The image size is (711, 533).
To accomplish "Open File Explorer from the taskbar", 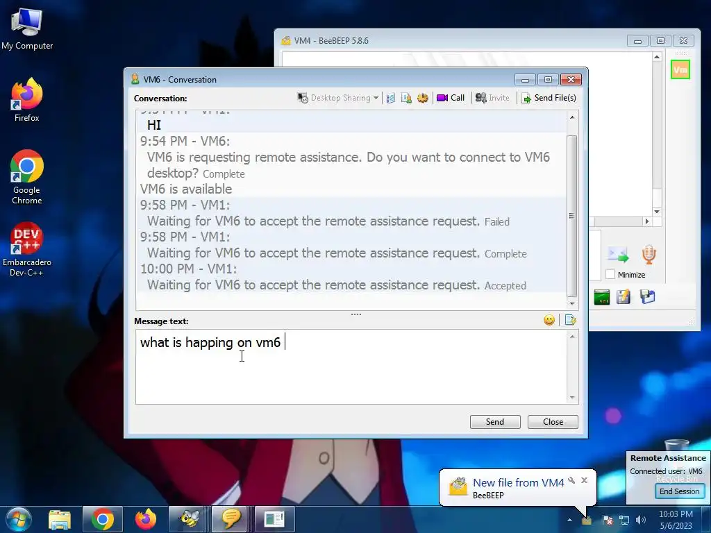I will [x=60, y=519].
